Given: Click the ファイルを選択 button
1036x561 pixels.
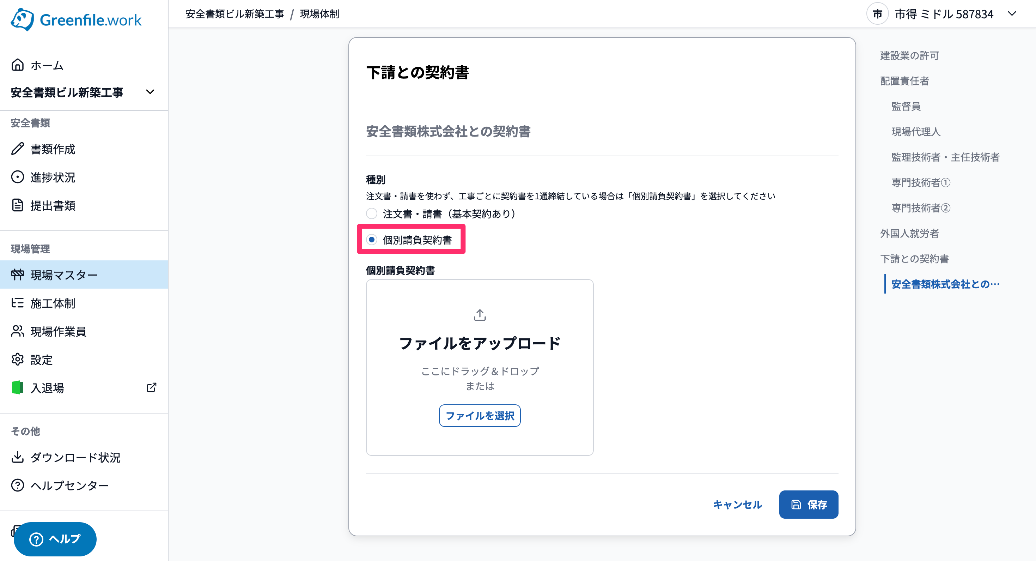Looking at the screenshot, I should point(480,416).
